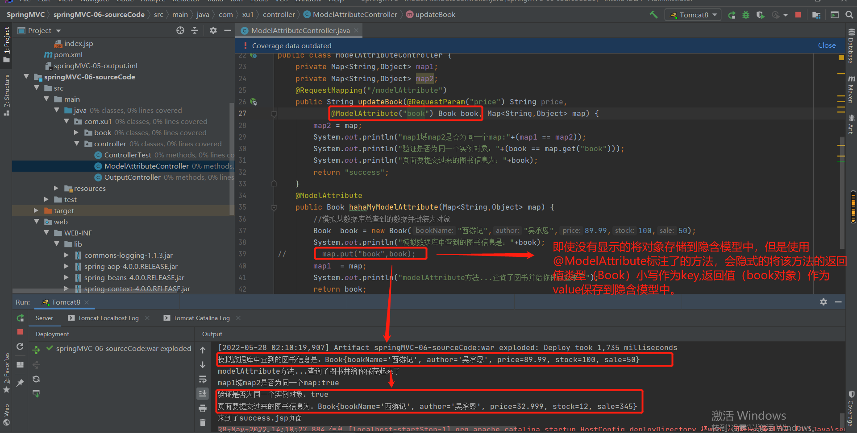Clear console output with the trash icon
The image size is (857, 433).
[203, 422]
